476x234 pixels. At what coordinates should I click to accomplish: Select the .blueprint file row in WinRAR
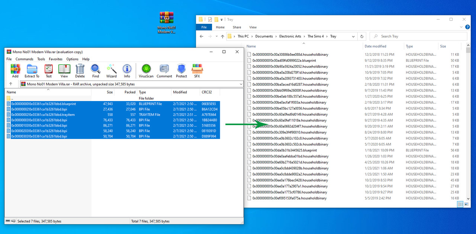tap(113, 104)
